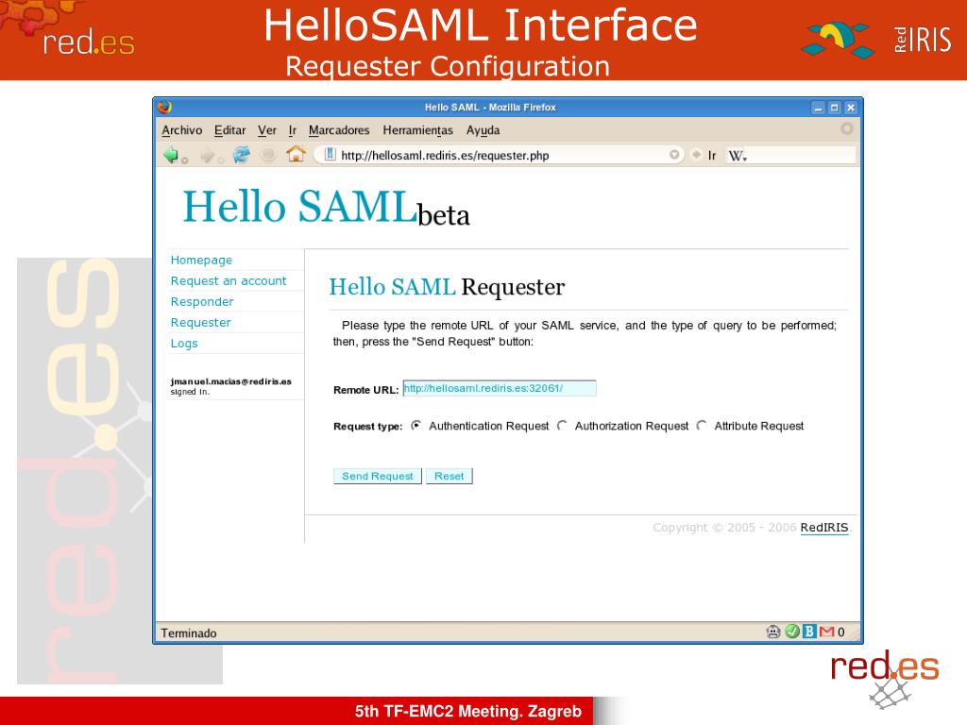Click the Greasemonkey monkey face icon

coord(774,632)
